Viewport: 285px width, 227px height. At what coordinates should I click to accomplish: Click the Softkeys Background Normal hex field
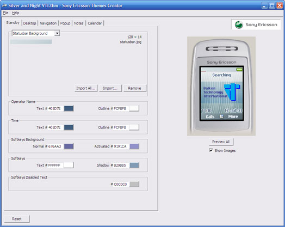(55, 146)
